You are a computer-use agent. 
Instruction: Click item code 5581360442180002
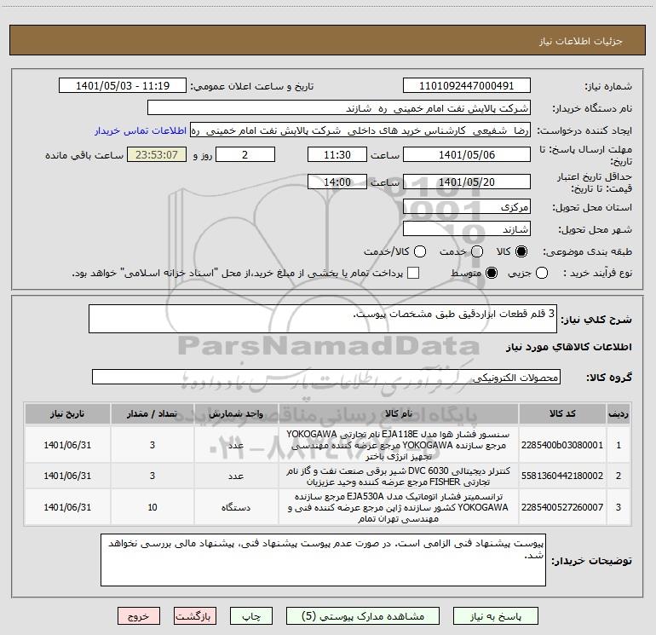[x=562, y=476]
